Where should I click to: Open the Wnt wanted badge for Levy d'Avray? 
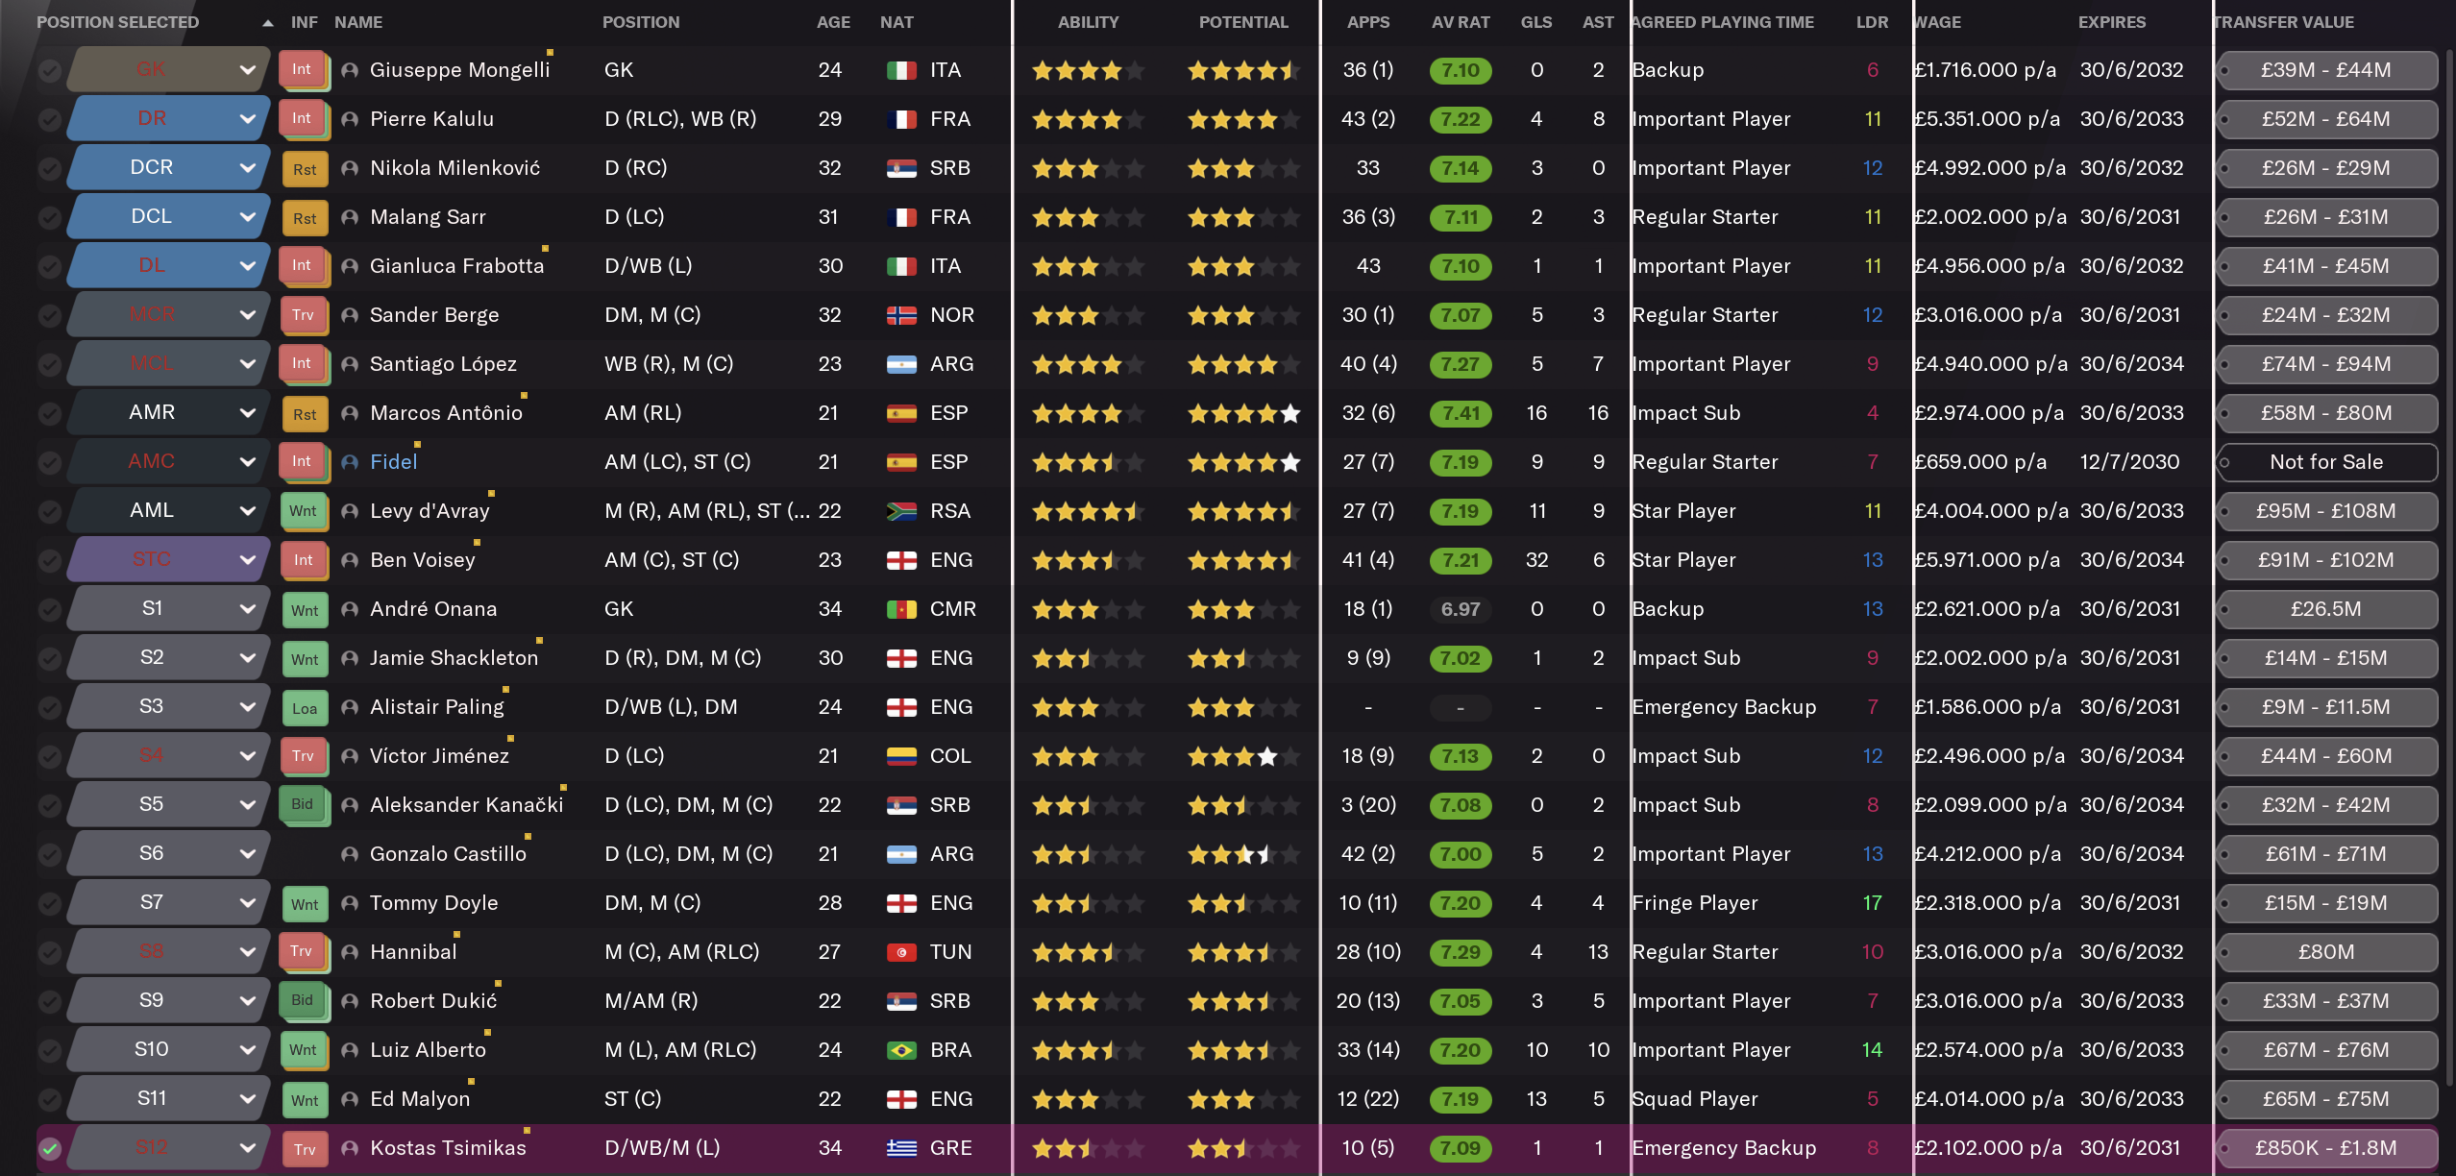303,511
